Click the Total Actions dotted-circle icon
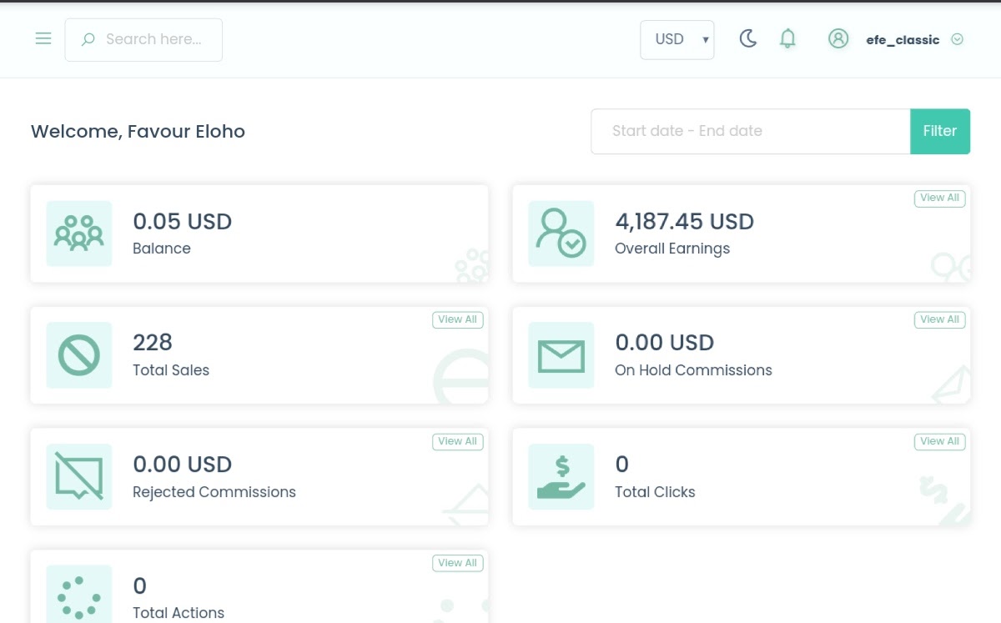Screen dimensions: 1001x623 click(x=79, y=595)
